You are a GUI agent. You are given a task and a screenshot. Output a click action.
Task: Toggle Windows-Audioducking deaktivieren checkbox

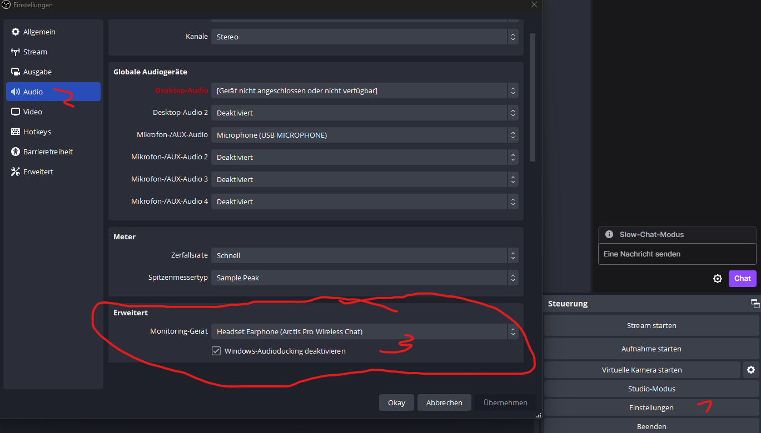(x=216, y=351)
